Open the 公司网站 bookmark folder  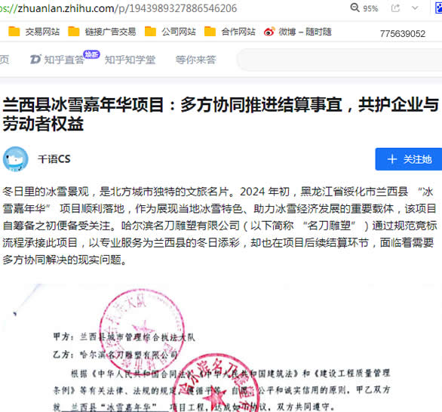170,32
